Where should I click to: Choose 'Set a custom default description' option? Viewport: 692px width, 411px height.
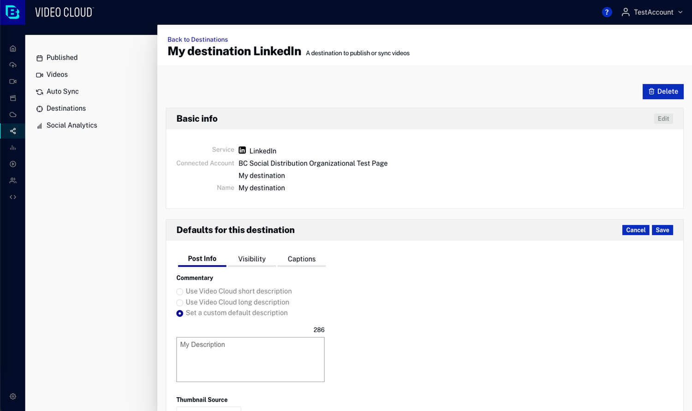coord(180,313)
